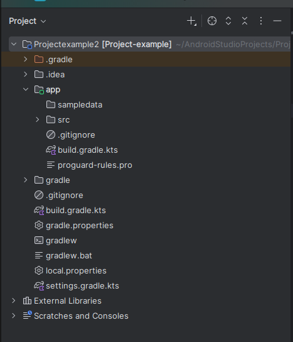
Task: Open the Project panel options kebab menu
Action: click(261, 21)
